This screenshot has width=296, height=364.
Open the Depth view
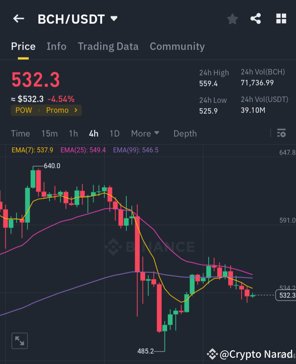click(x=185, y=133)
